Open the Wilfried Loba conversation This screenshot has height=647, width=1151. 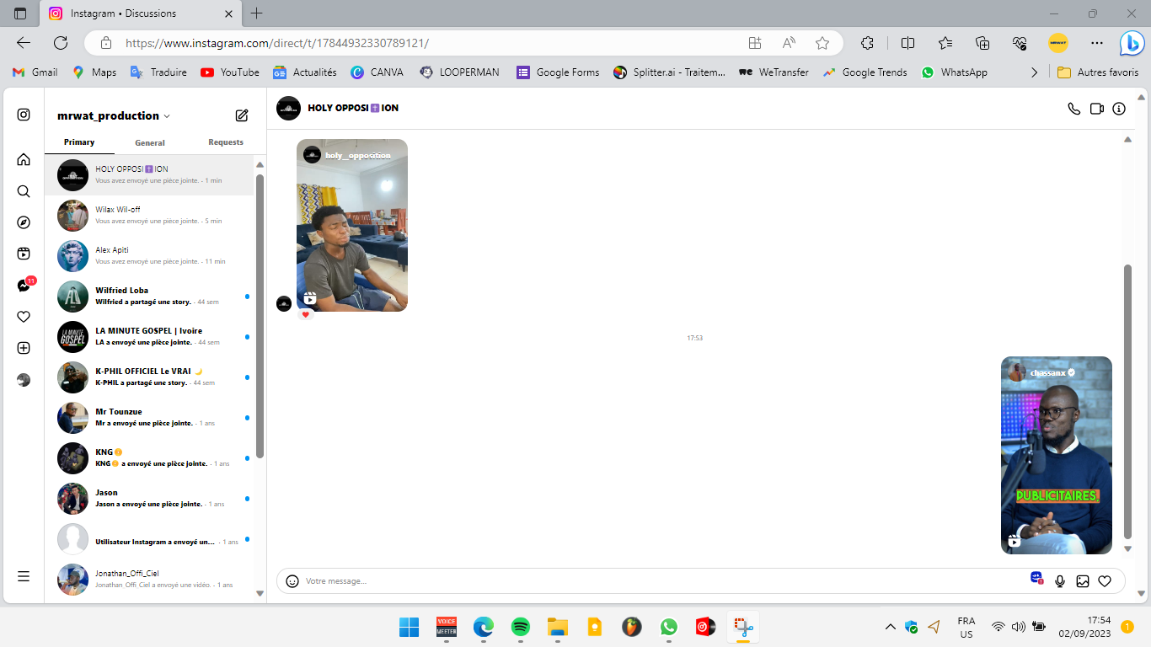click(x=150, y=297)
